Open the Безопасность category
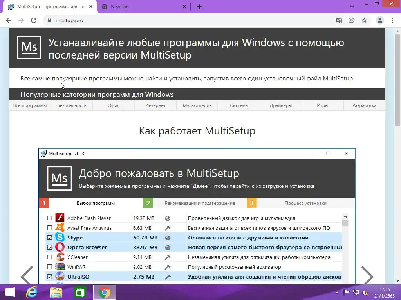Viewport: 401px width, 300px height. (72, 105)
